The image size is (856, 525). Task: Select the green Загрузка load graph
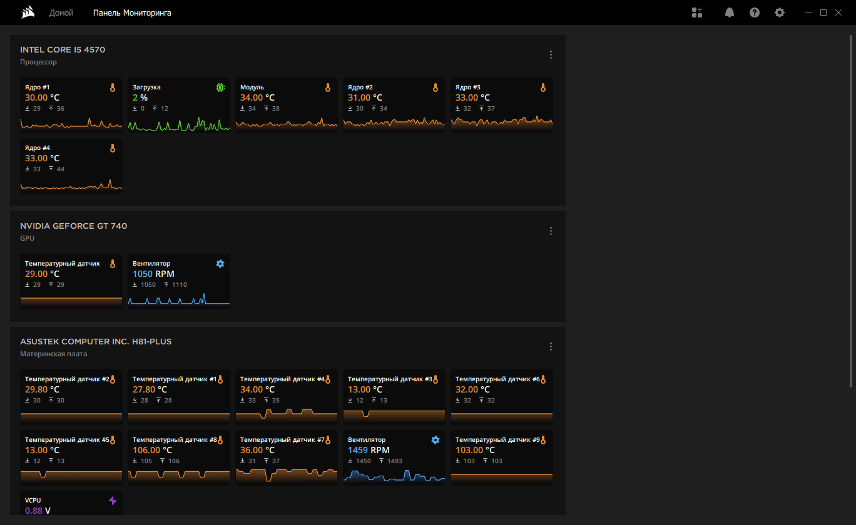coord(179,123)
